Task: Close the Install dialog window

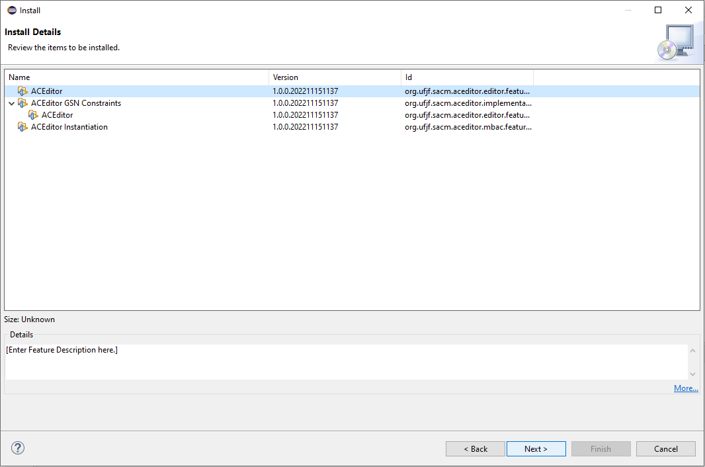Action: [x=688, y=10]
